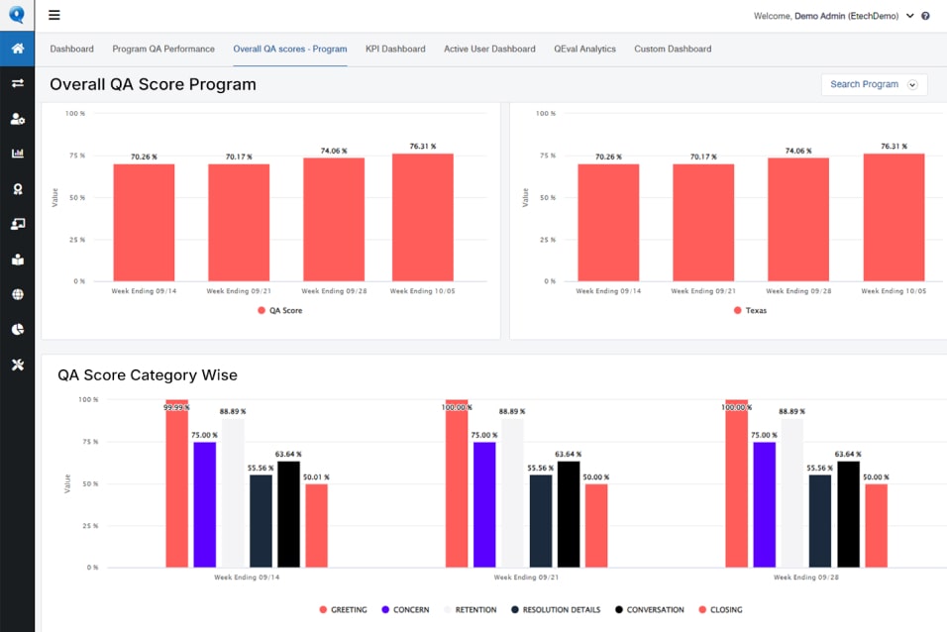Open the pie chart sidebar icon
The height and width of the screenshot is (632, 947).
pos(18,329)
